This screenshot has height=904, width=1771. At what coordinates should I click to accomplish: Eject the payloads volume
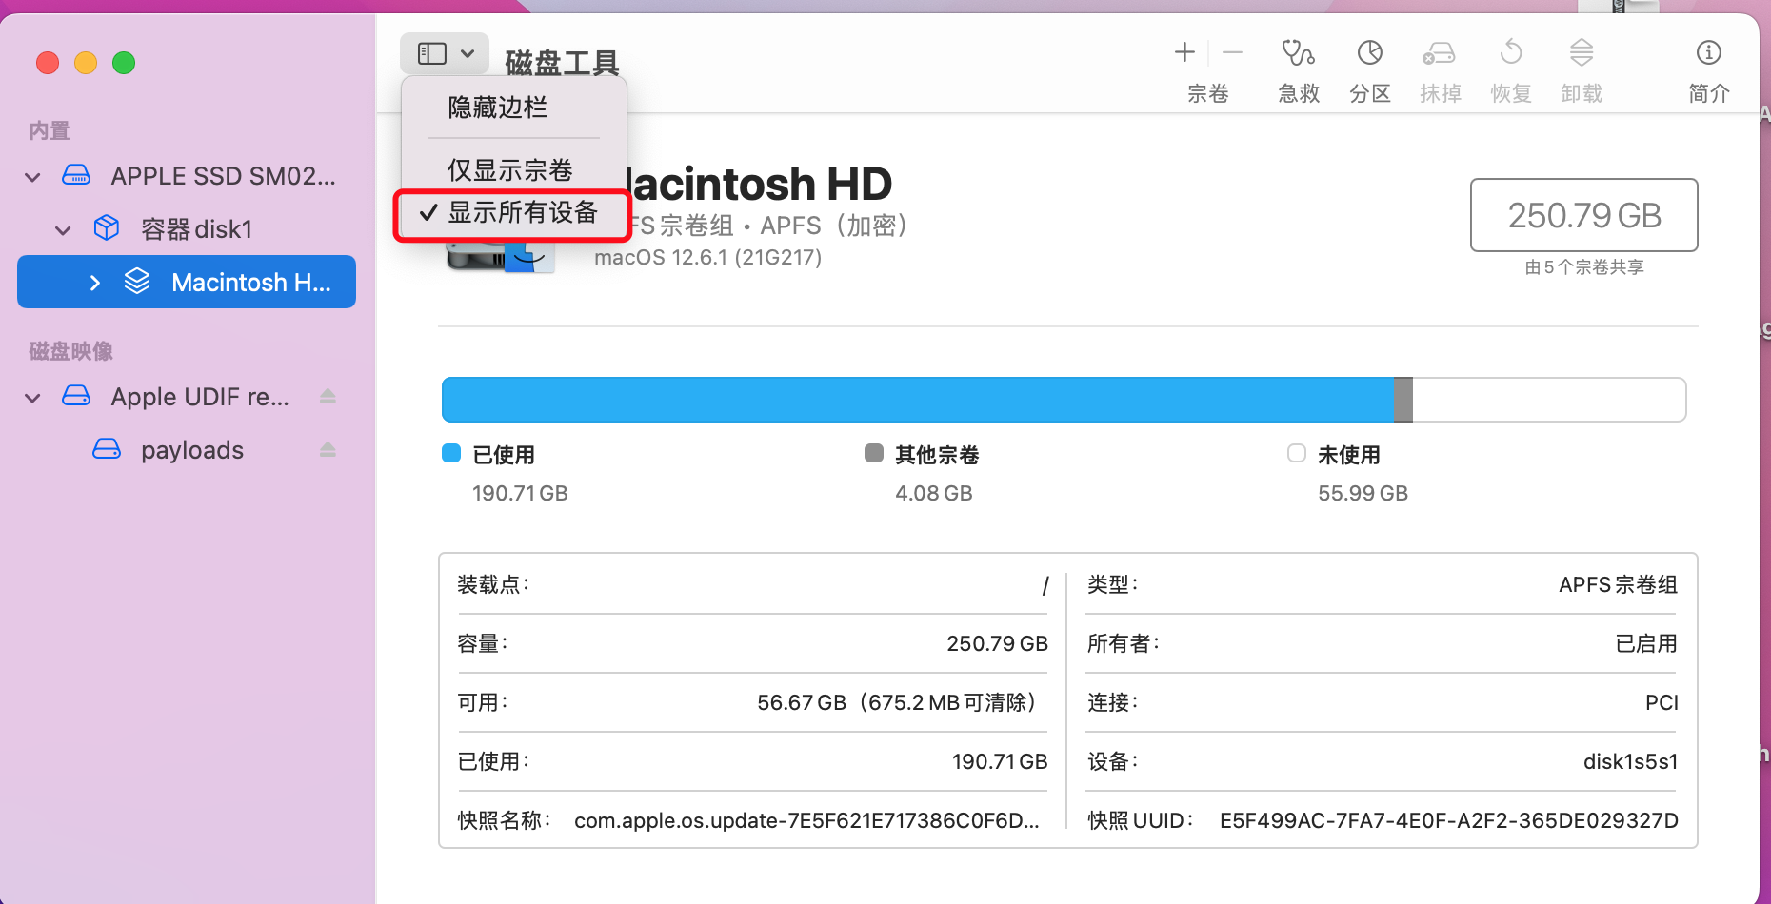[x=328, y=450]
